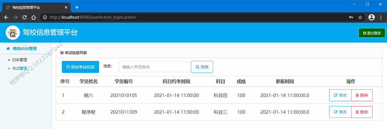Open 教练后台管理 in the sidebar

[25, 48]
